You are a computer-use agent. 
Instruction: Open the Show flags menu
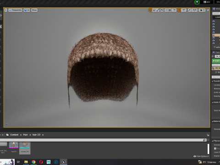(x=34, y=10)
